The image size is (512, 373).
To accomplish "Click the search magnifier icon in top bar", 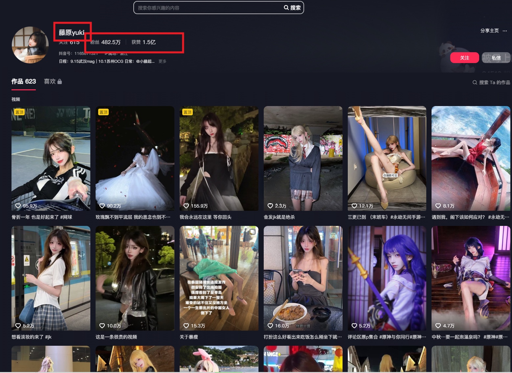I will coord(286,8).
